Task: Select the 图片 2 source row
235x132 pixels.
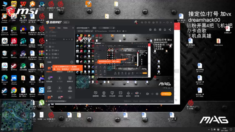Action: (x=60, y=54)
